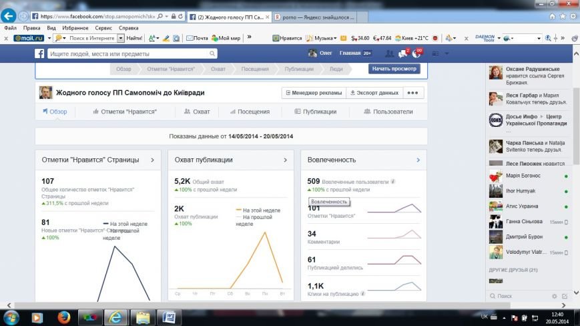Click the Почта toolbar icon
Image resolution: width=580 pixels, height=326 pixels.
pyautogui.click(x=197, y=38)
